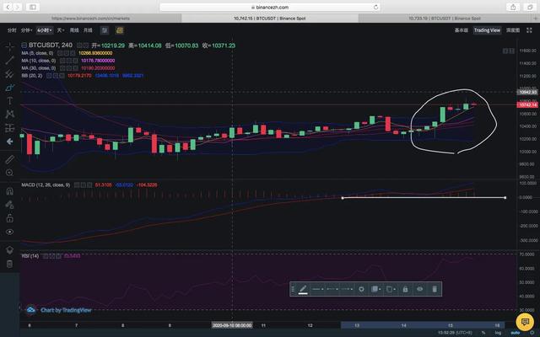The width and height of the screenshot is (540, 337).
Task: Select the brush drawing tool
Action: [9, 88]
